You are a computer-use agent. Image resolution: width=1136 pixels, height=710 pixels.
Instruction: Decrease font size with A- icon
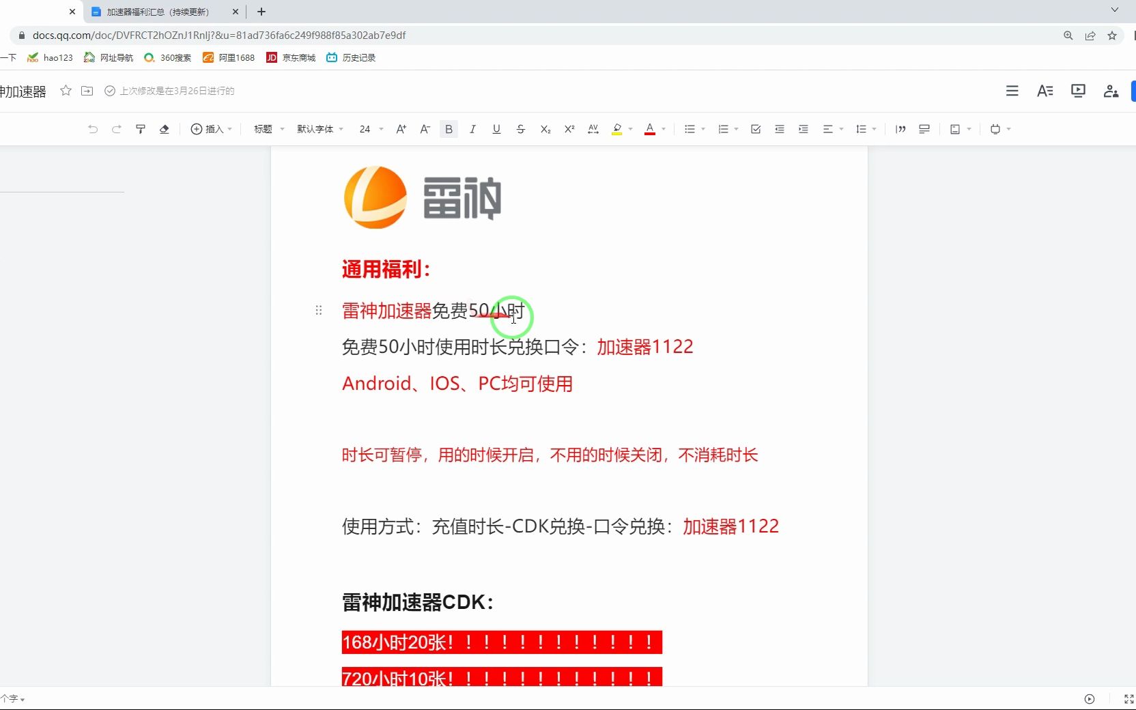(425, 129)
